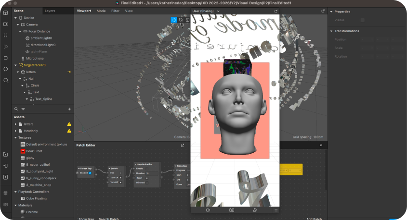Click the stop button in left toolbar
The width and height of the screenshot is (407, 220).
(5, 58)
